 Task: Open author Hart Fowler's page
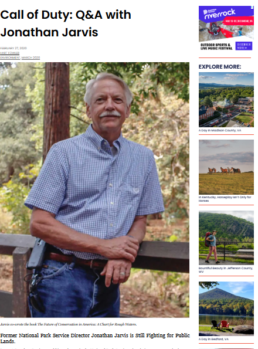coord(9,53)
